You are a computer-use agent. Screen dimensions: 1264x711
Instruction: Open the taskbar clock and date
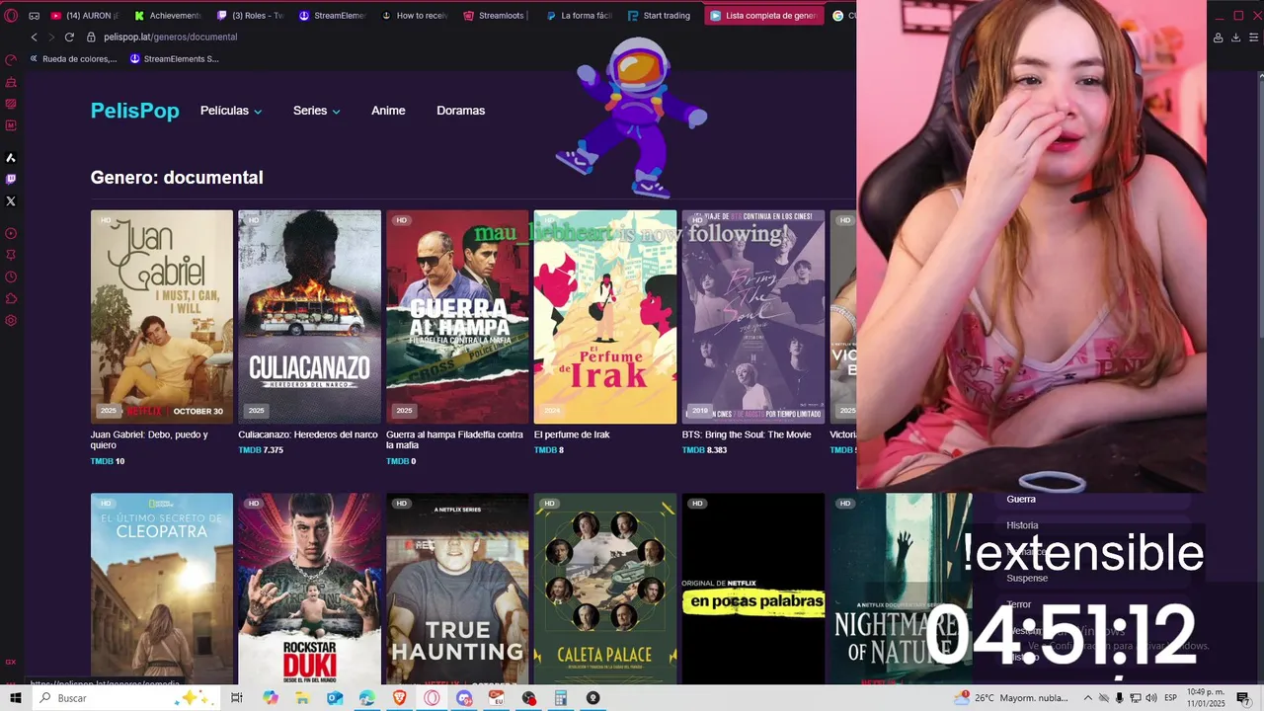1206,698
